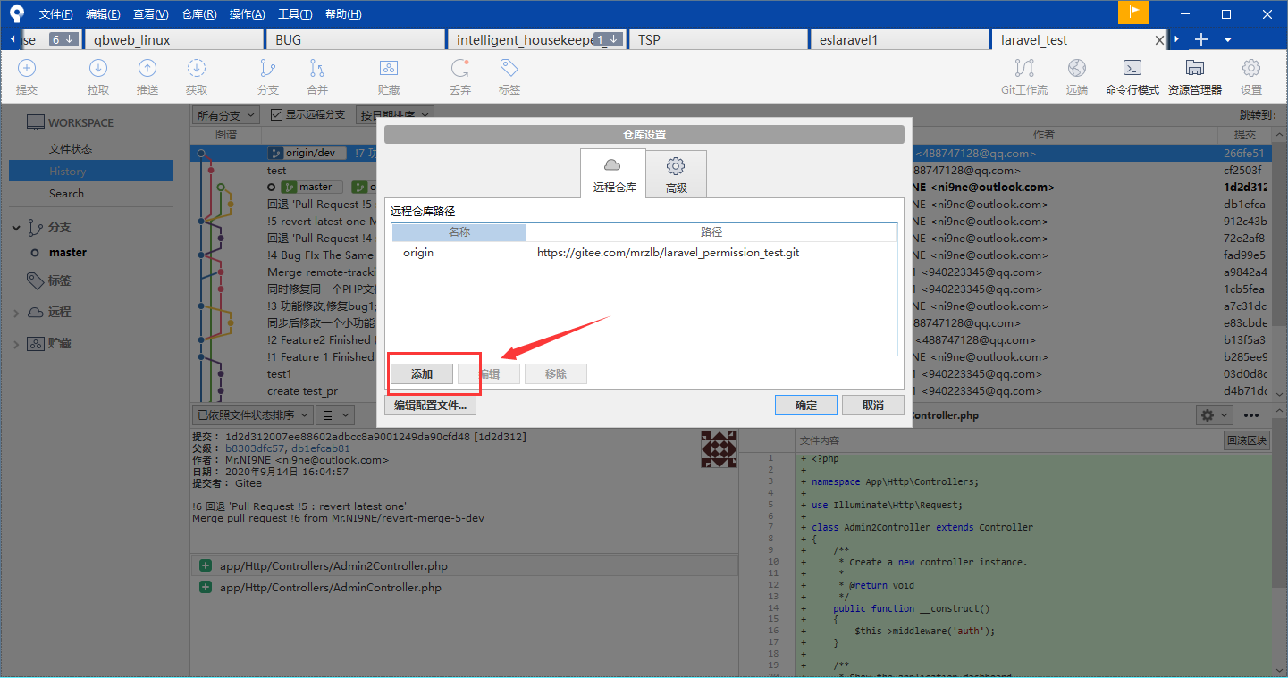Toggle the 显示远程分支 checkbox
The height and width of the screenshot is (678, 1288).
(x=277, y=115)
